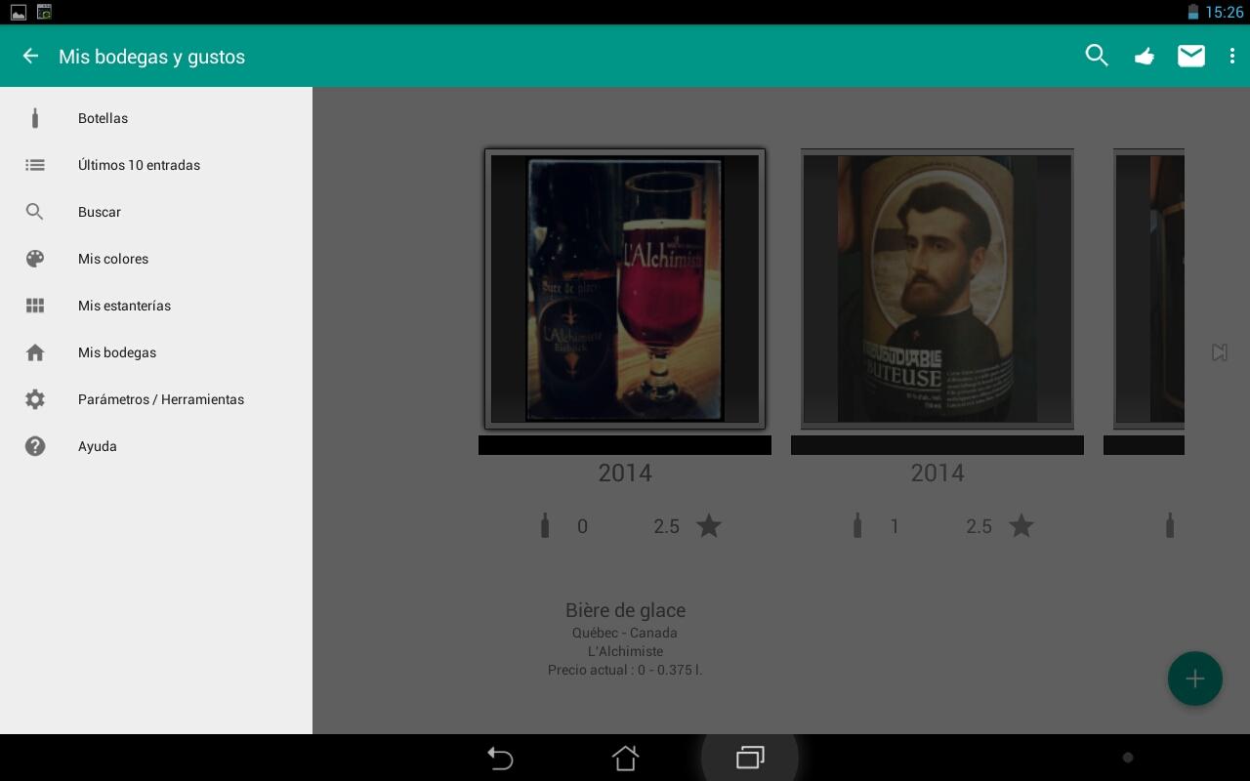The width and height of the screenshot is (1250, 781).
Task: Open the L'Alchimiste beer glass photo
Action: (x=625, y=289)
